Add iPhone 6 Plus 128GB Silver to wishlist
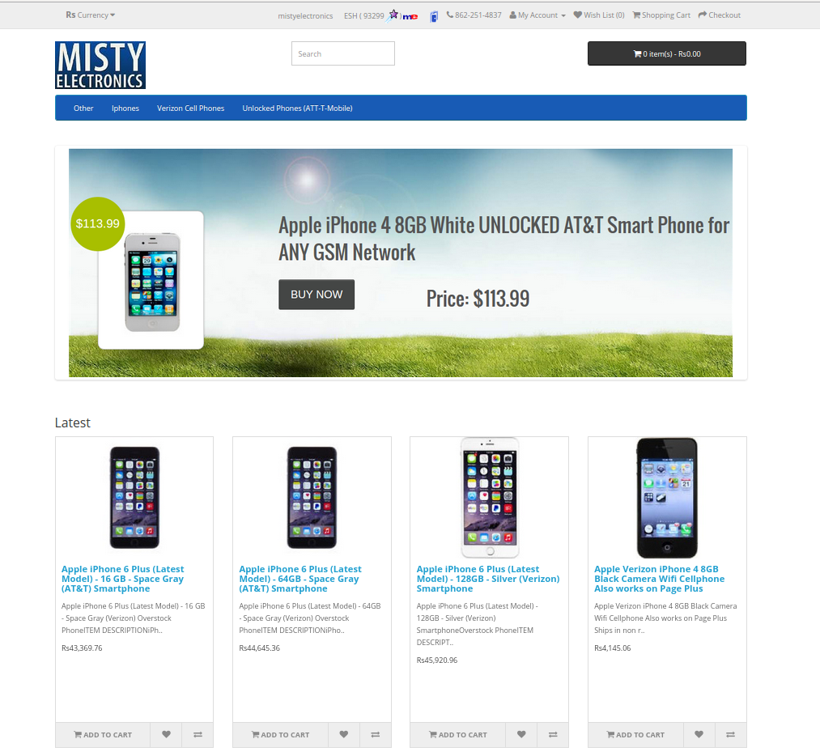 point(521,735)
